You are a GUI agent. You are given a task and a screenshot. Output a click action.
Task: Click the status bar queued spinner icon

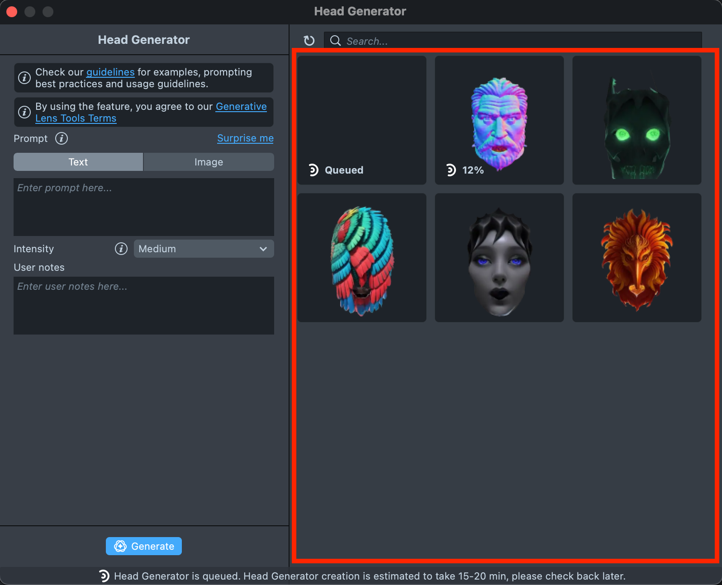(x=104, y=576)
